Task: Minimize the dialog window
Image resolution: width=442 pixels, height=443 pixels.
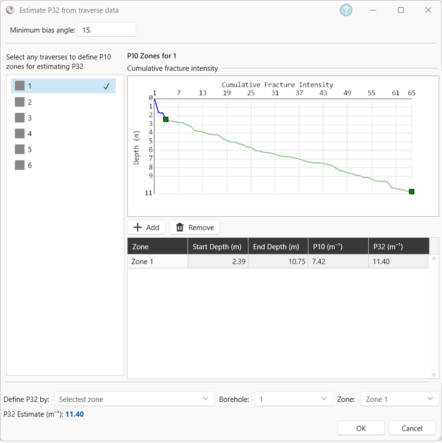Action: (x=373, y=10)
